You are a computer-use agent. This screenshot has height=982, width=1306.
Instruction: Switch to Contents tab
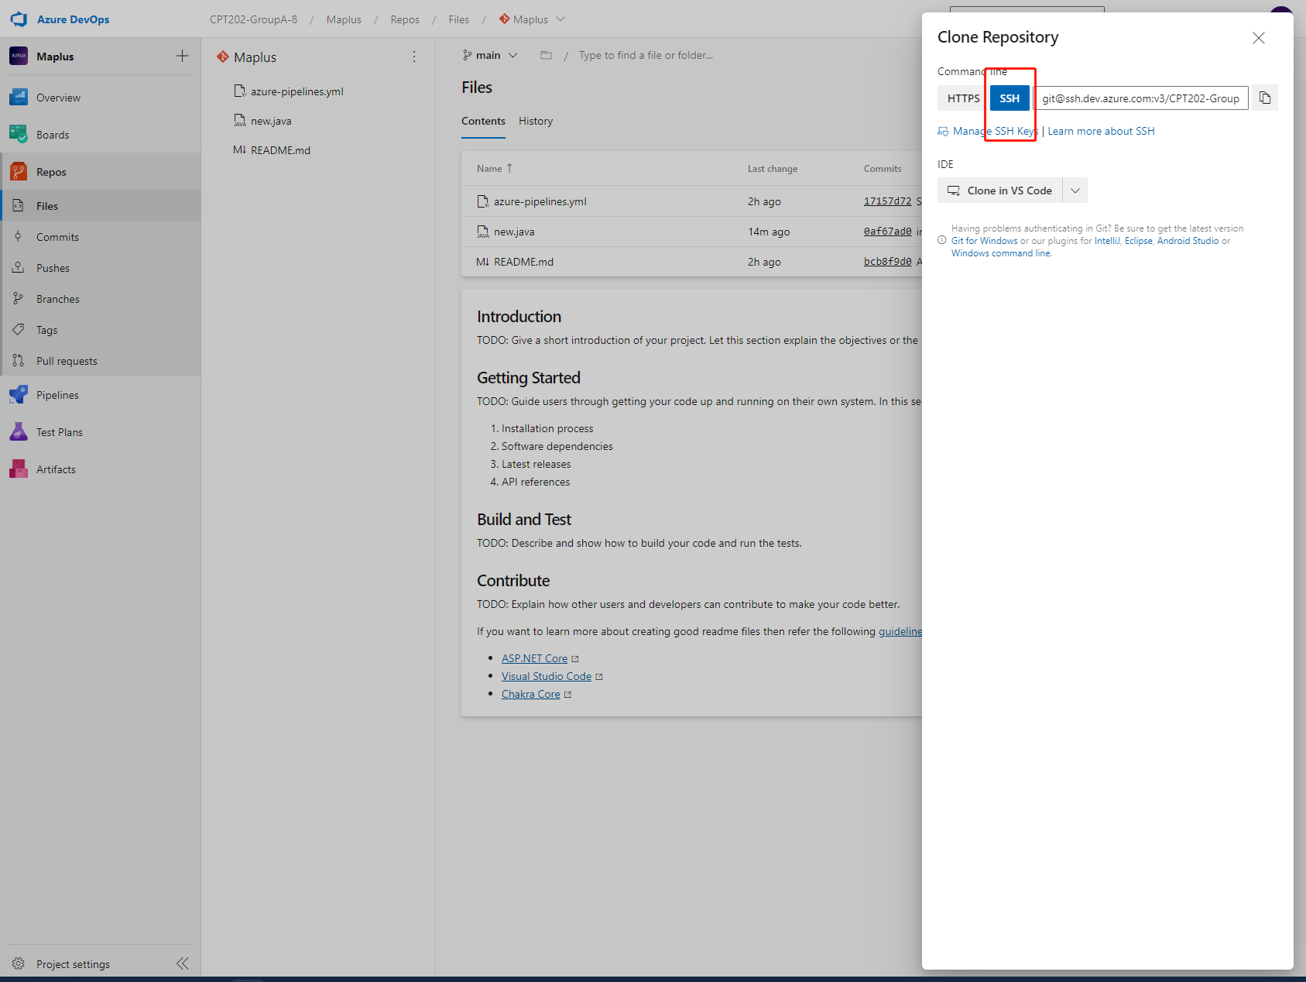(483, 121)
